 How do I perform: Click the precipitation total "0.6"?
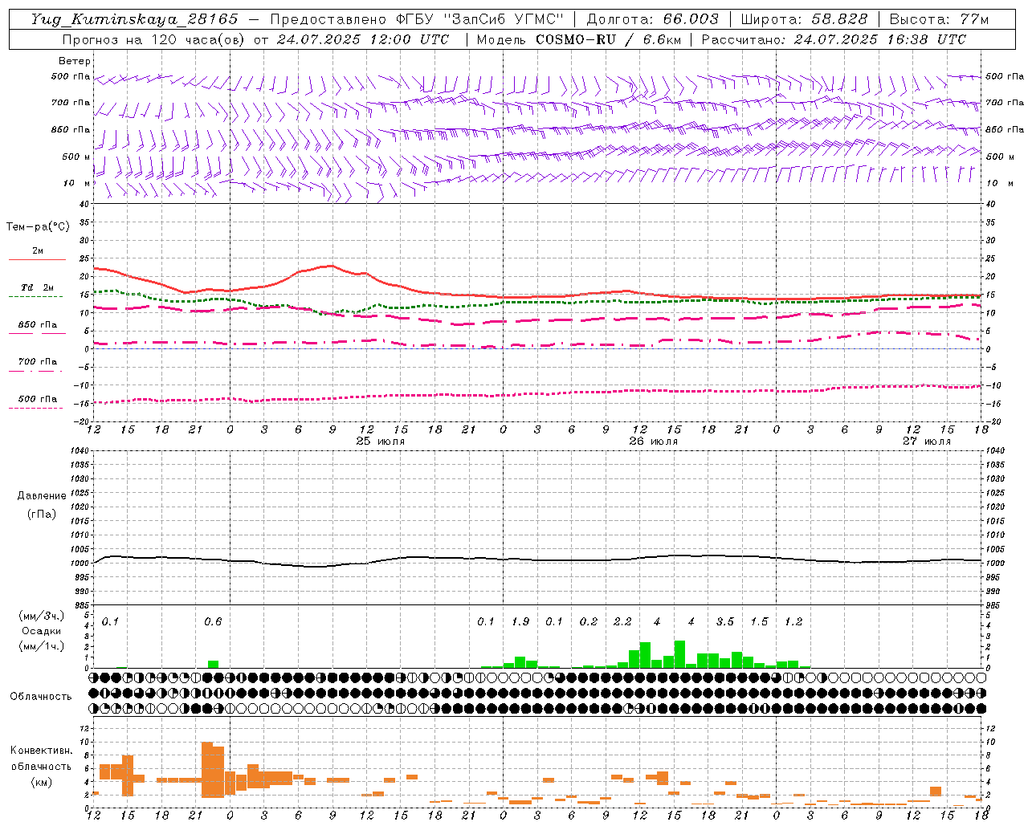[x=213, y=622]
